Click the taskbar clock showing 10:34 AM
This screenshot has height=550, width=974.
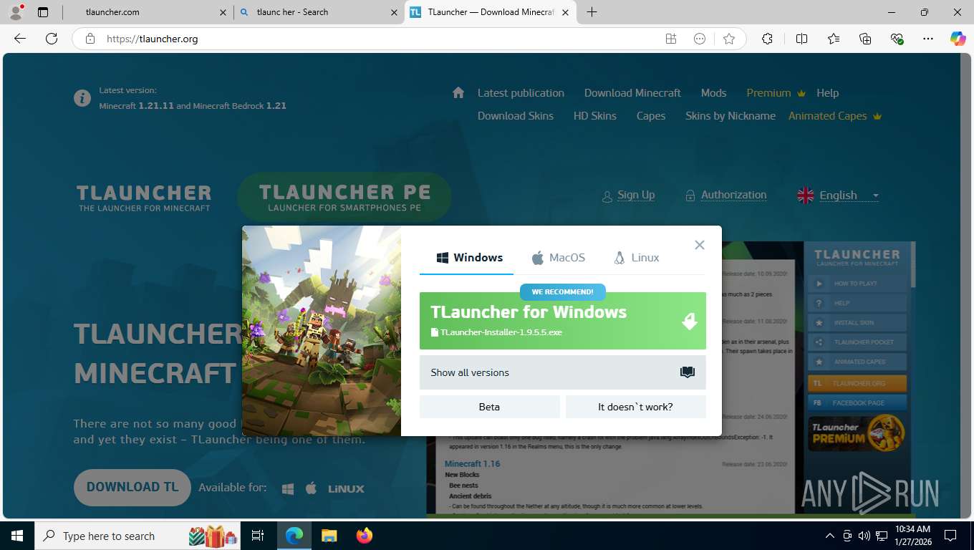[912, 536]
